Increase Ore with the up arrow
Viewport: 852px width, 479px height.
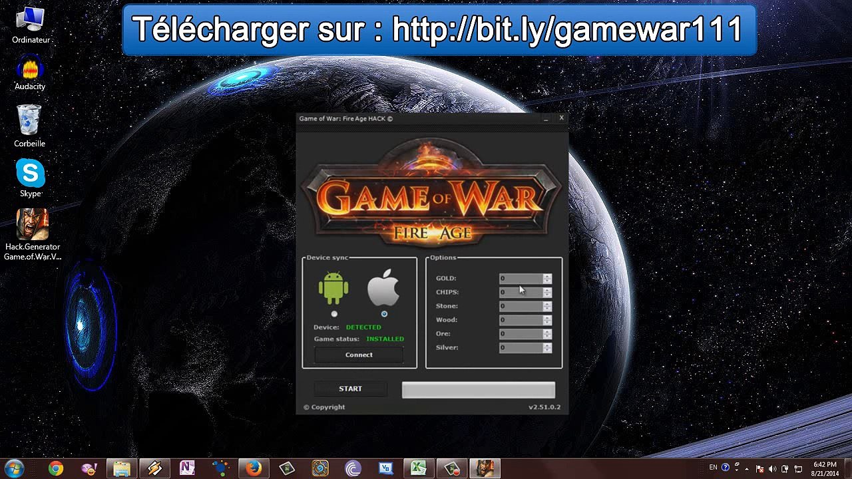pyautogui.click(x=547, y=332)
